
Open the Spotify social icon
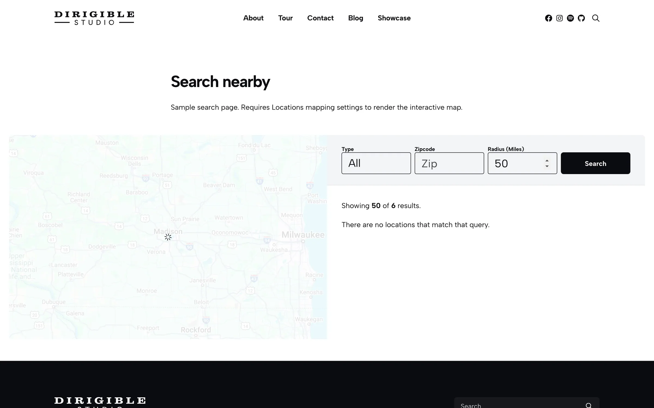point(570,18)
